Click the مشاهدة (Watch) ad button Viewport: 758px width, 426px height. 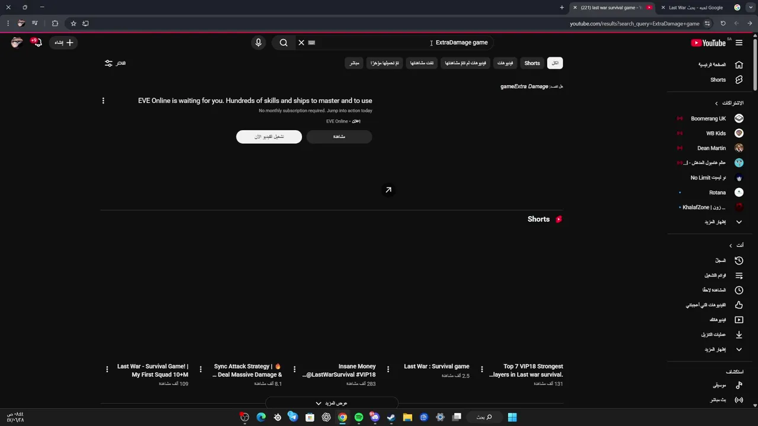click(x=339, y=137)
